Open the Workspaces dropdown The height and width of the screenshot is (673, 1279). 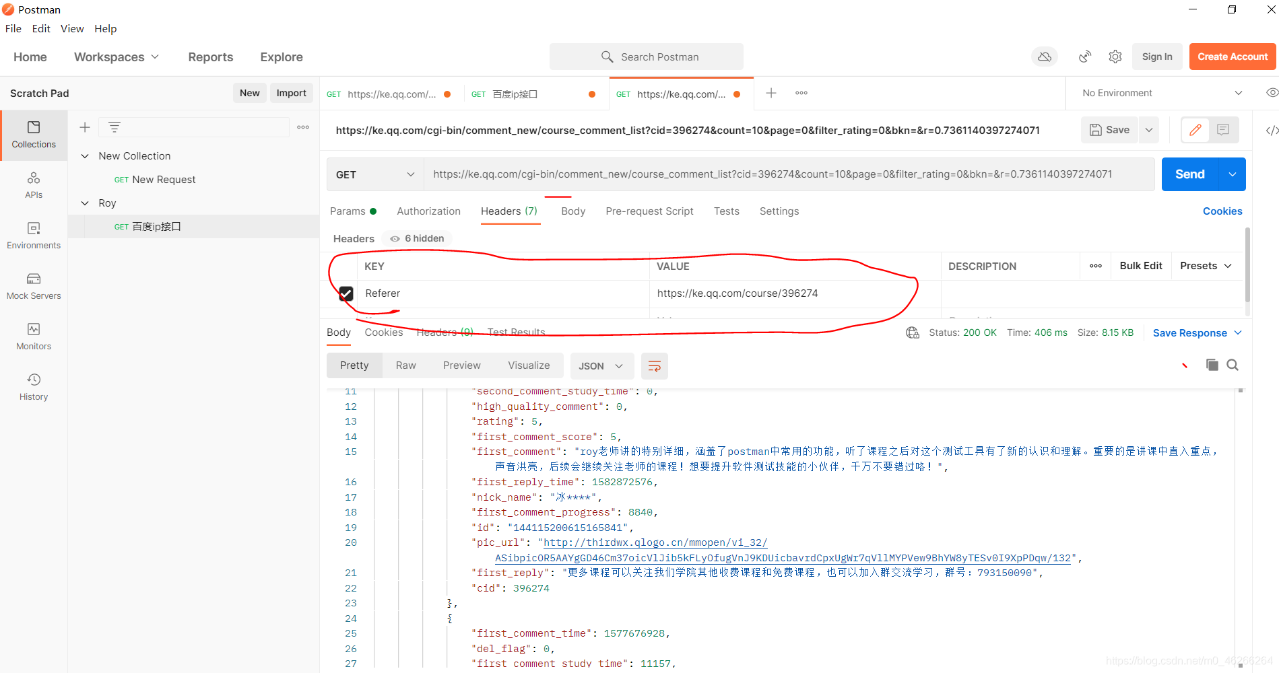(x=116, y=57)
